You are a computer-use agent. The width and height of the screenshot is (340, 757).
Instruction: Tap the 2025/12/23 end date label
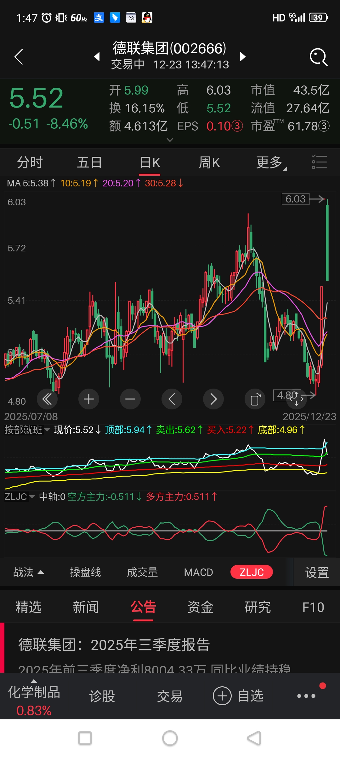(309, 417)
